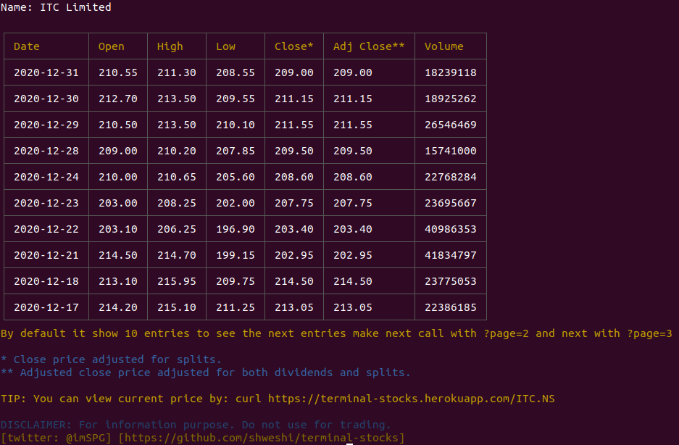Click high price 211.30
Image resolution: width=679 pixels, height=445 pixels.
(x=177, y=72)
